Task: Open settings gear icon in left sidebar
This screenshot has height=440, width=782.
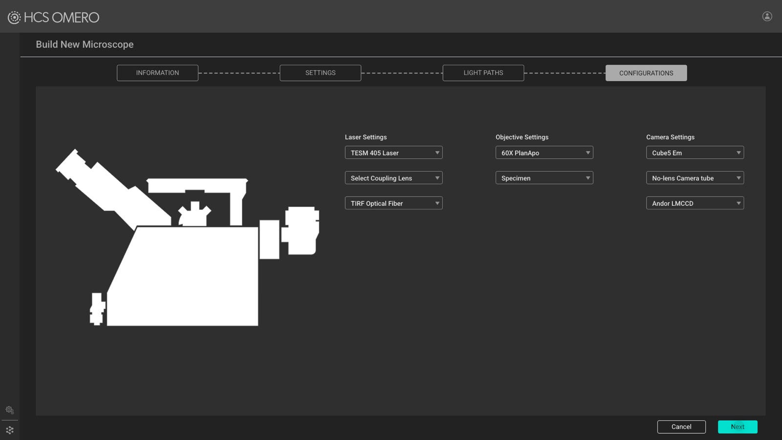Action: [10, 410]
